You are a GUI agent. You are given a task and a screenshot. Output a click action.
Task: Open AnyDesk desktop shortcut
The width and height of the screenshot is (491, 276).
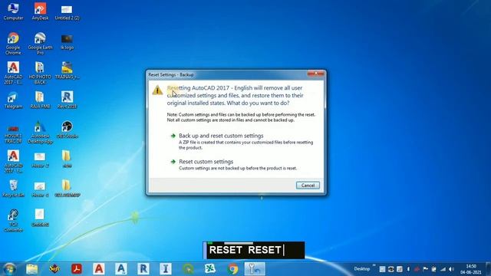click(40, 11)
